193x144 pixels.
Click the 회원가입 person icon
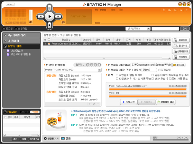pos(16,29)
